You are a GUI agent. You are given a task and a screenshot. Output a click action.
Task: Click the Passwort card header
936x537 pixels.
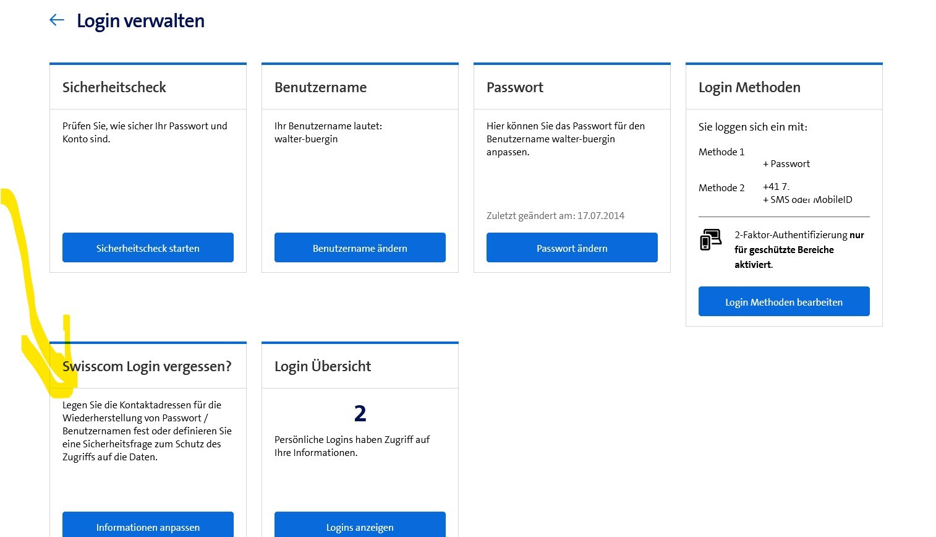pyautogui.click(x=515, y=87)
